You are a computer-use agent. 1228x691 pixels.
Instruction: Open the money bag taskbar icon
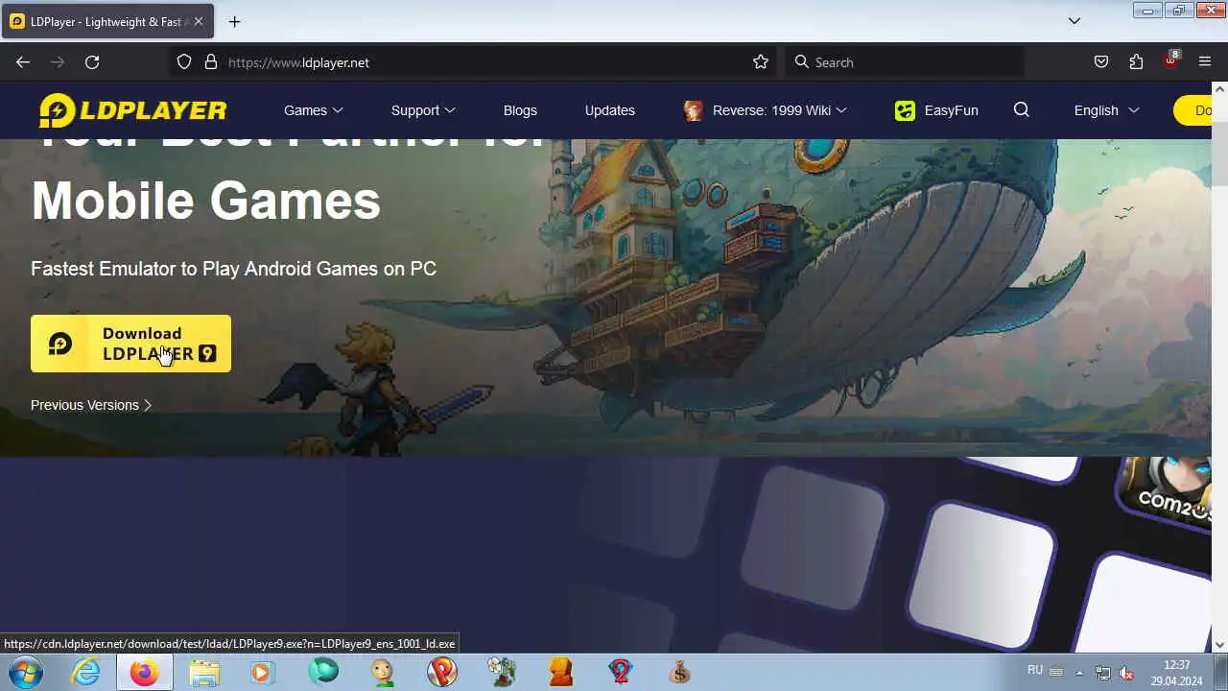tap(679, 673)
